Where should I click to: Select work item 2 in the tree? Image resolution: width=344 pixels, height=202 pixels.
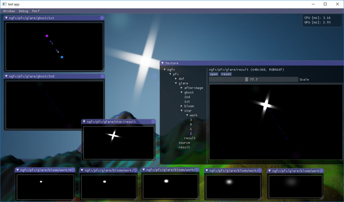pos(191,134)
